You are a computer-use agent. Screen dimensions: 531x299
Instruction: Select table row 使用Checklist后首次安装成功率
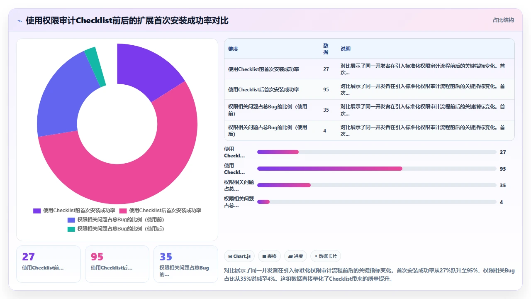pos(369,89)
